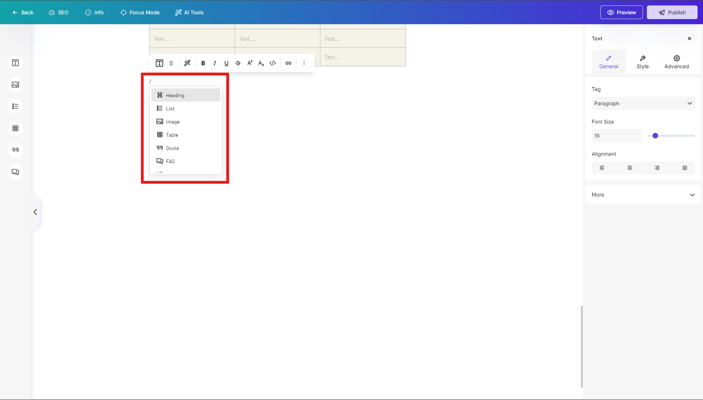Add quote block from left sidebar
This screenshot has height=400, width=703.
click(x=16, y=150)
